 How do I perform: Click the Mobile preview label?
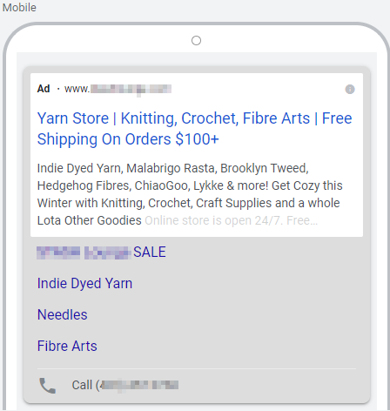[x=19, y=7]
